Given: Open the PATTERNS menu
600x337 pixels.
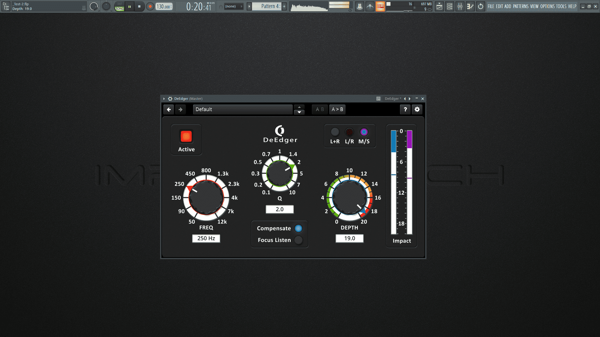Looking at the screenshot, I should pos(521,6).
